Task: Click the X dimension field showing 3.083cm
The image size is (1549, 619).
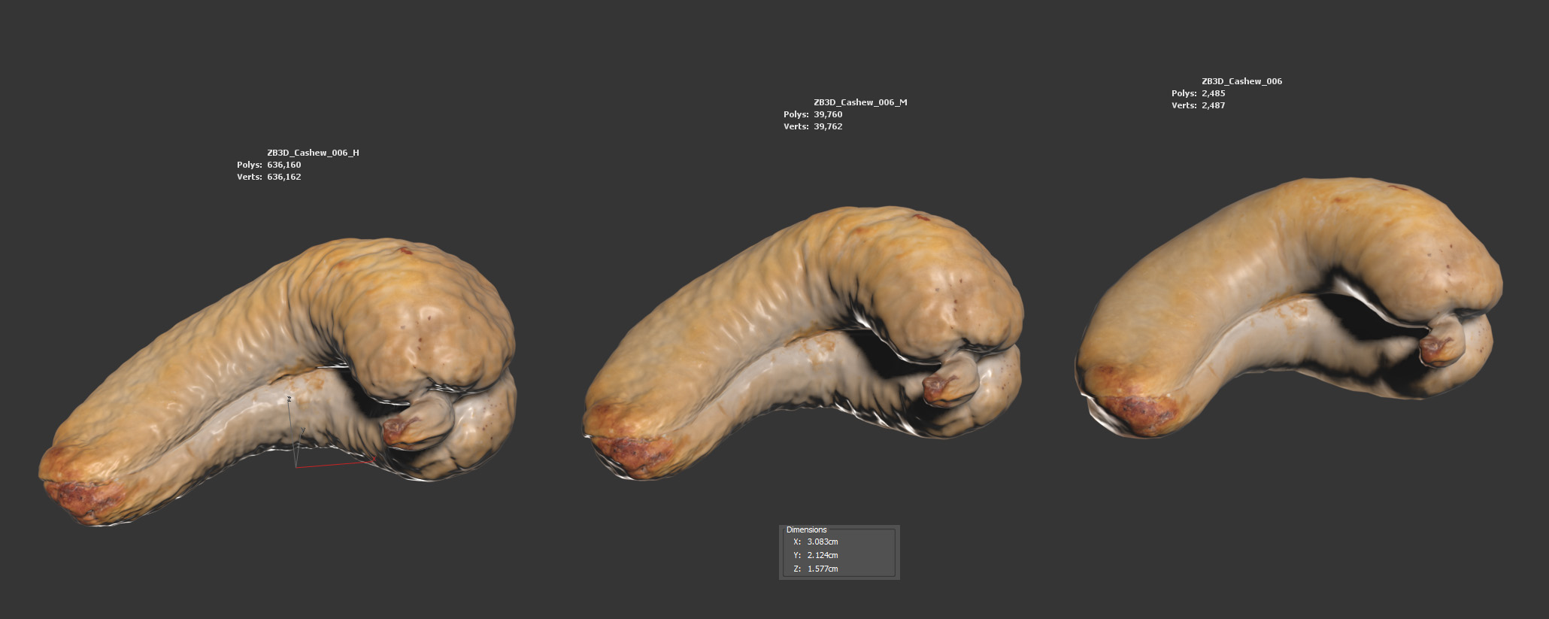Action: (x=823, y=542)
